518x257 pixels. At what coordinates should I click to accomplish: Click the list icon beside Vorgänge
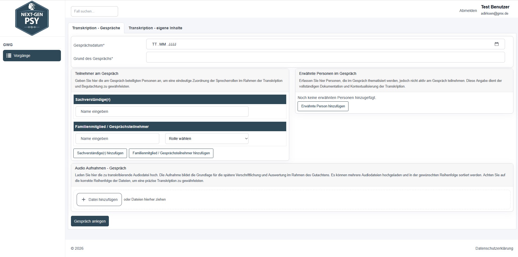point(9,56)
